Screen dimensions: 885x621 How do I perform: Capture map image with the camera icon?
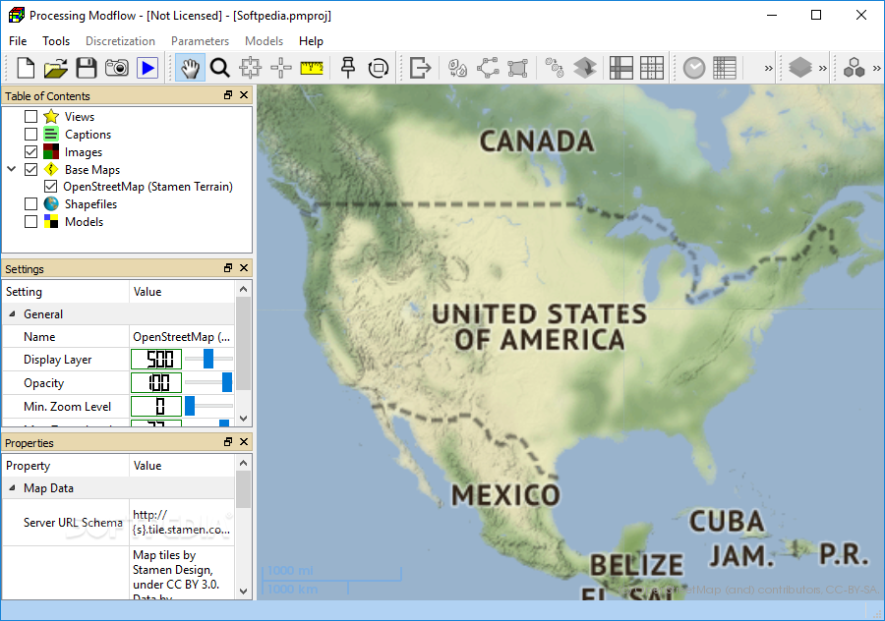pyautogui.click(x=117, y=68)
